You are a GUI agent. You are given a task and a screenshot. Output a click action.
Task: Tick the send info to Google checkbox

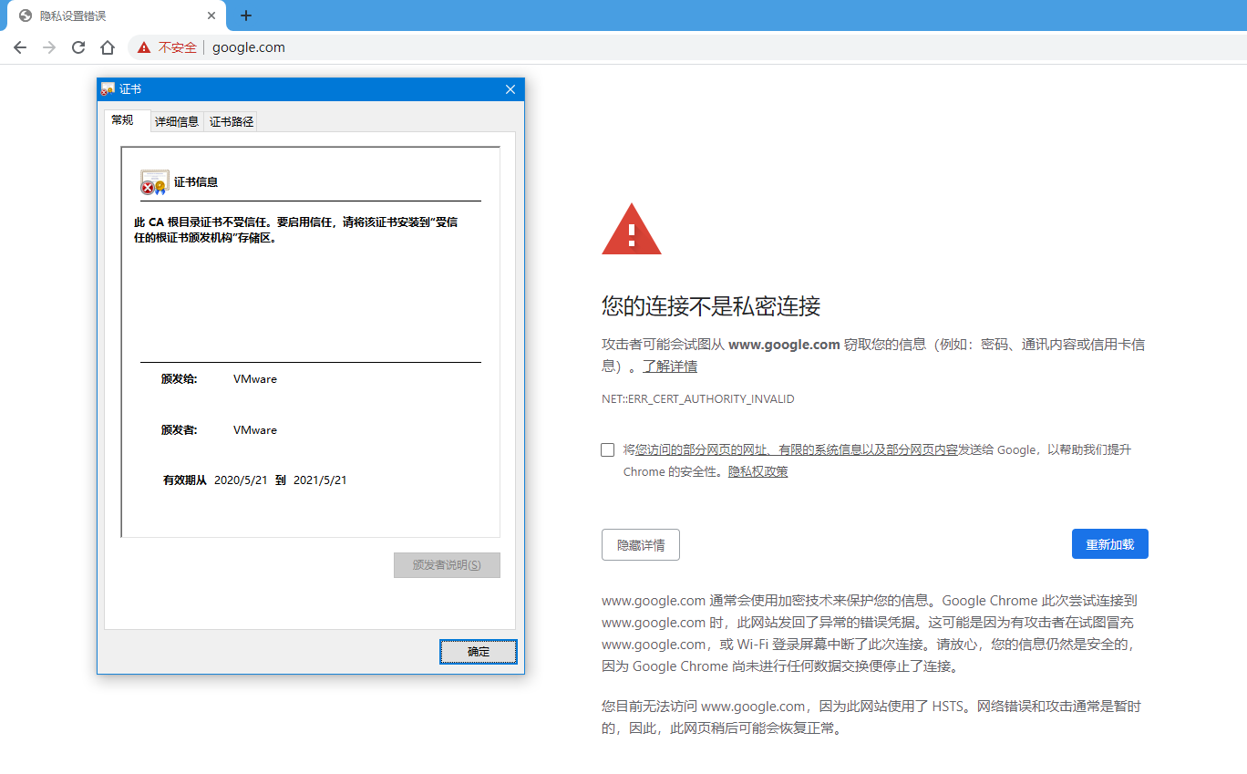pyautogui.click(x=608, y=449)
